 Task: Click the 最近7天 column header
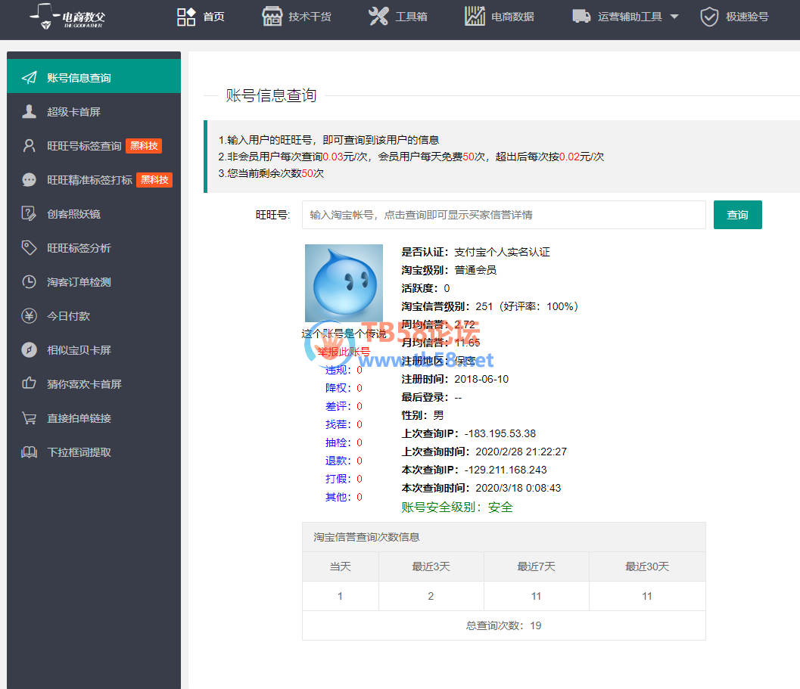coord(536,566)
